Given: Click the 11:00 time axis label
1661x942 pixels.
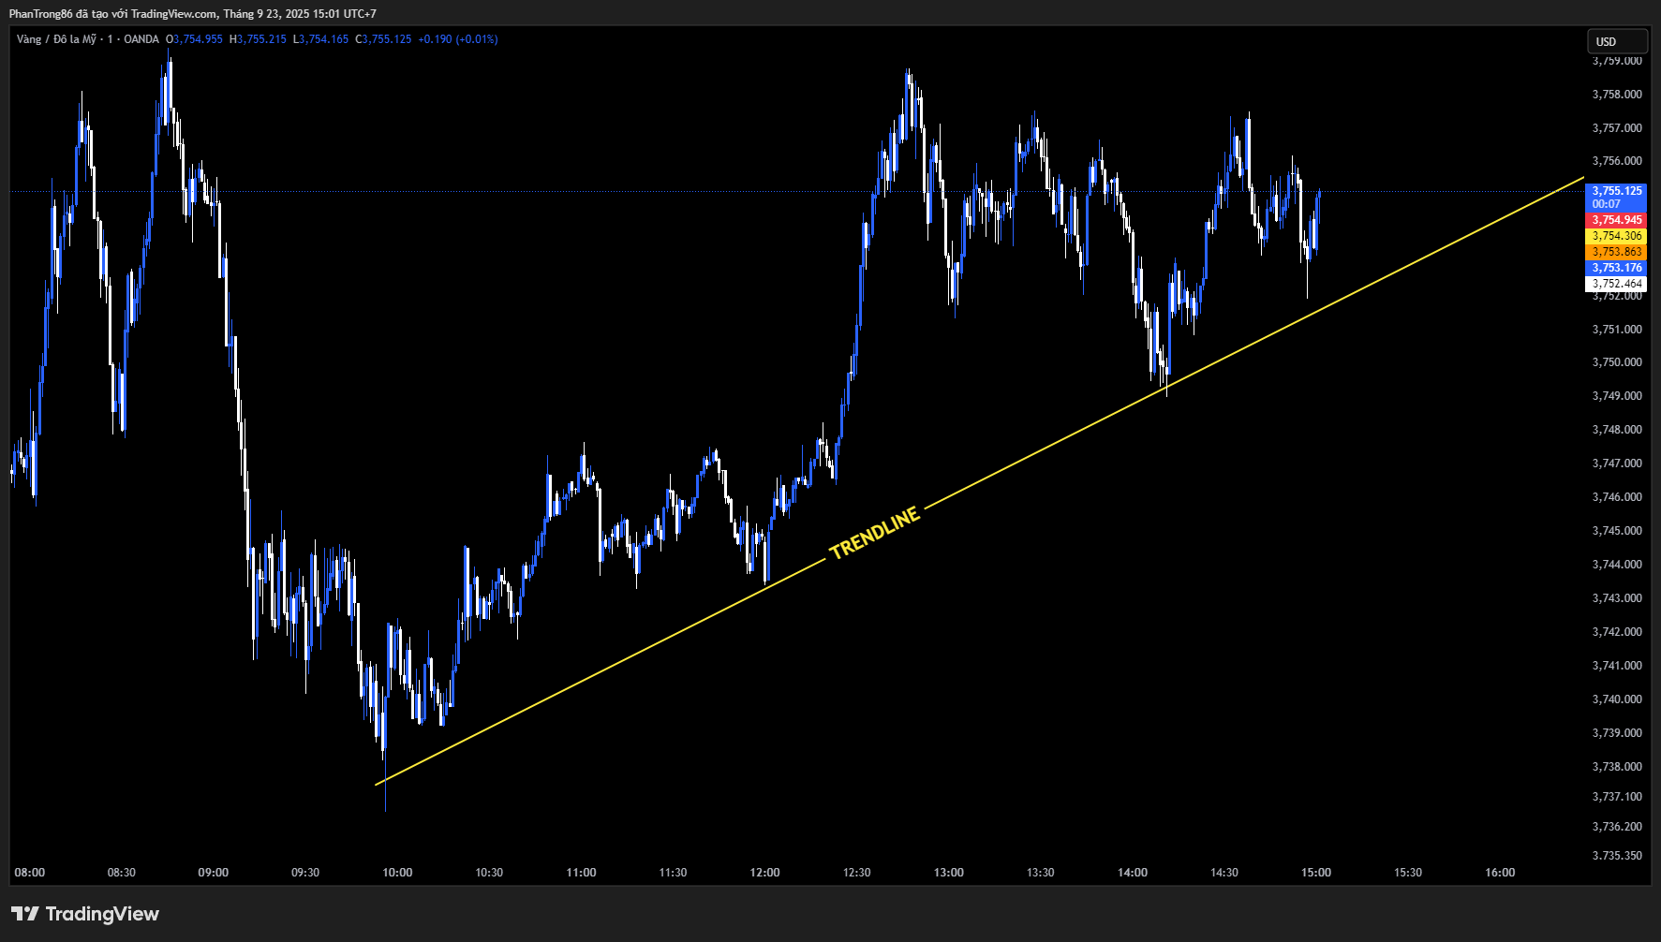Looking at the screenshot, I should [581, 873].
